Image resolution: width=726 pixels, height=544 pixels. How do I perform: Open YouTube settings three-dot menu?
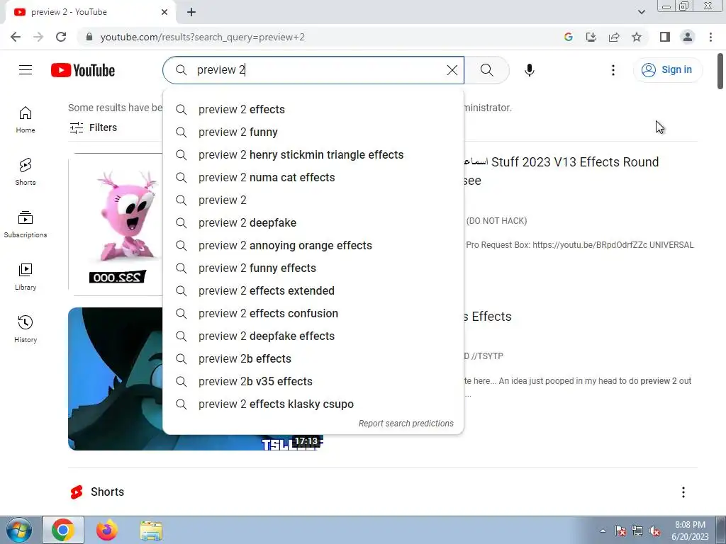pos(613,70)
